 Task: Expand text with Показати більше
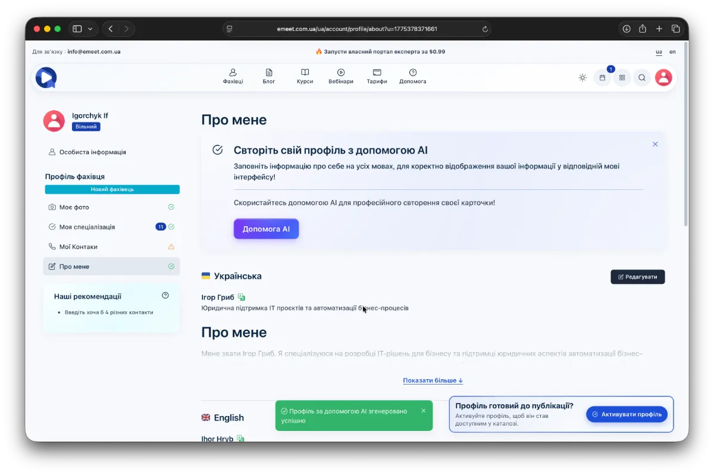433,380
